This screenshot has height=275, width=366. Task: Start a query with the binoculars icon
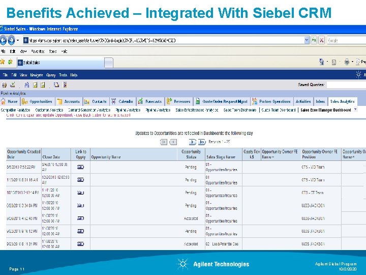[26, 85]
